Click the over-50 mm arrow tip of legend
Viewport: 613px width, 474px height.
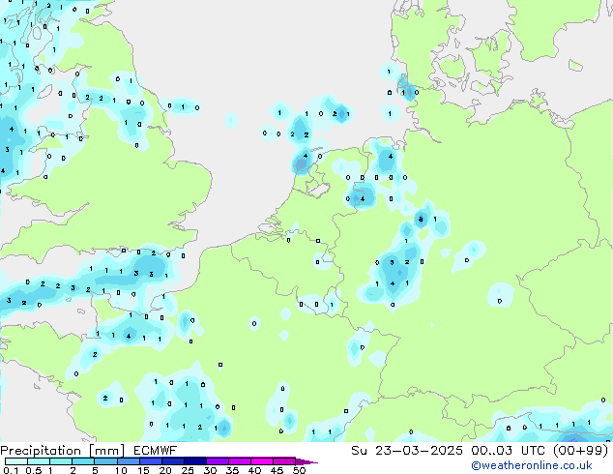[306, 461]
